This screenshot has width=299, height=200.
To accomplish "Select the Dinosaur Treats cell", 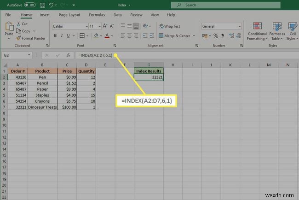I will click(x=42, y=107).
